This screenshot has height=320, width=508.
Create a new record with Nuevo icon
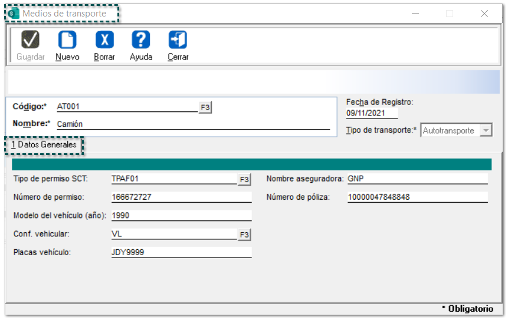[67, 40]
